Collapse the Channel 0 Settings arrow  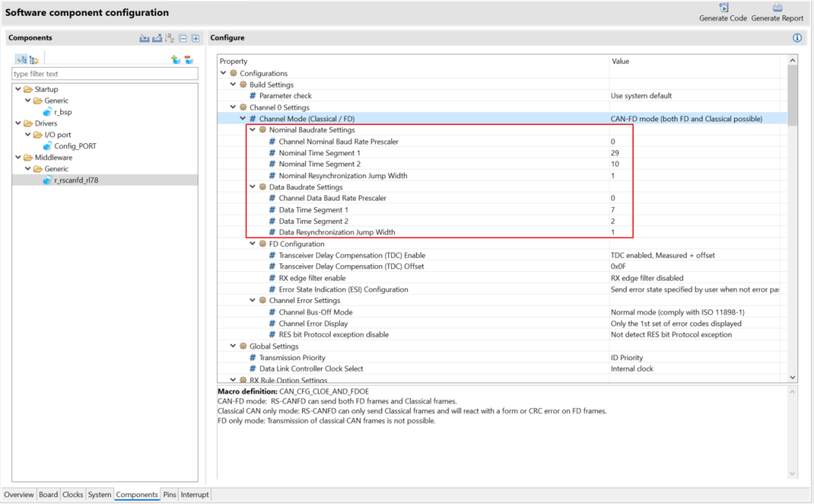(233, 108)
